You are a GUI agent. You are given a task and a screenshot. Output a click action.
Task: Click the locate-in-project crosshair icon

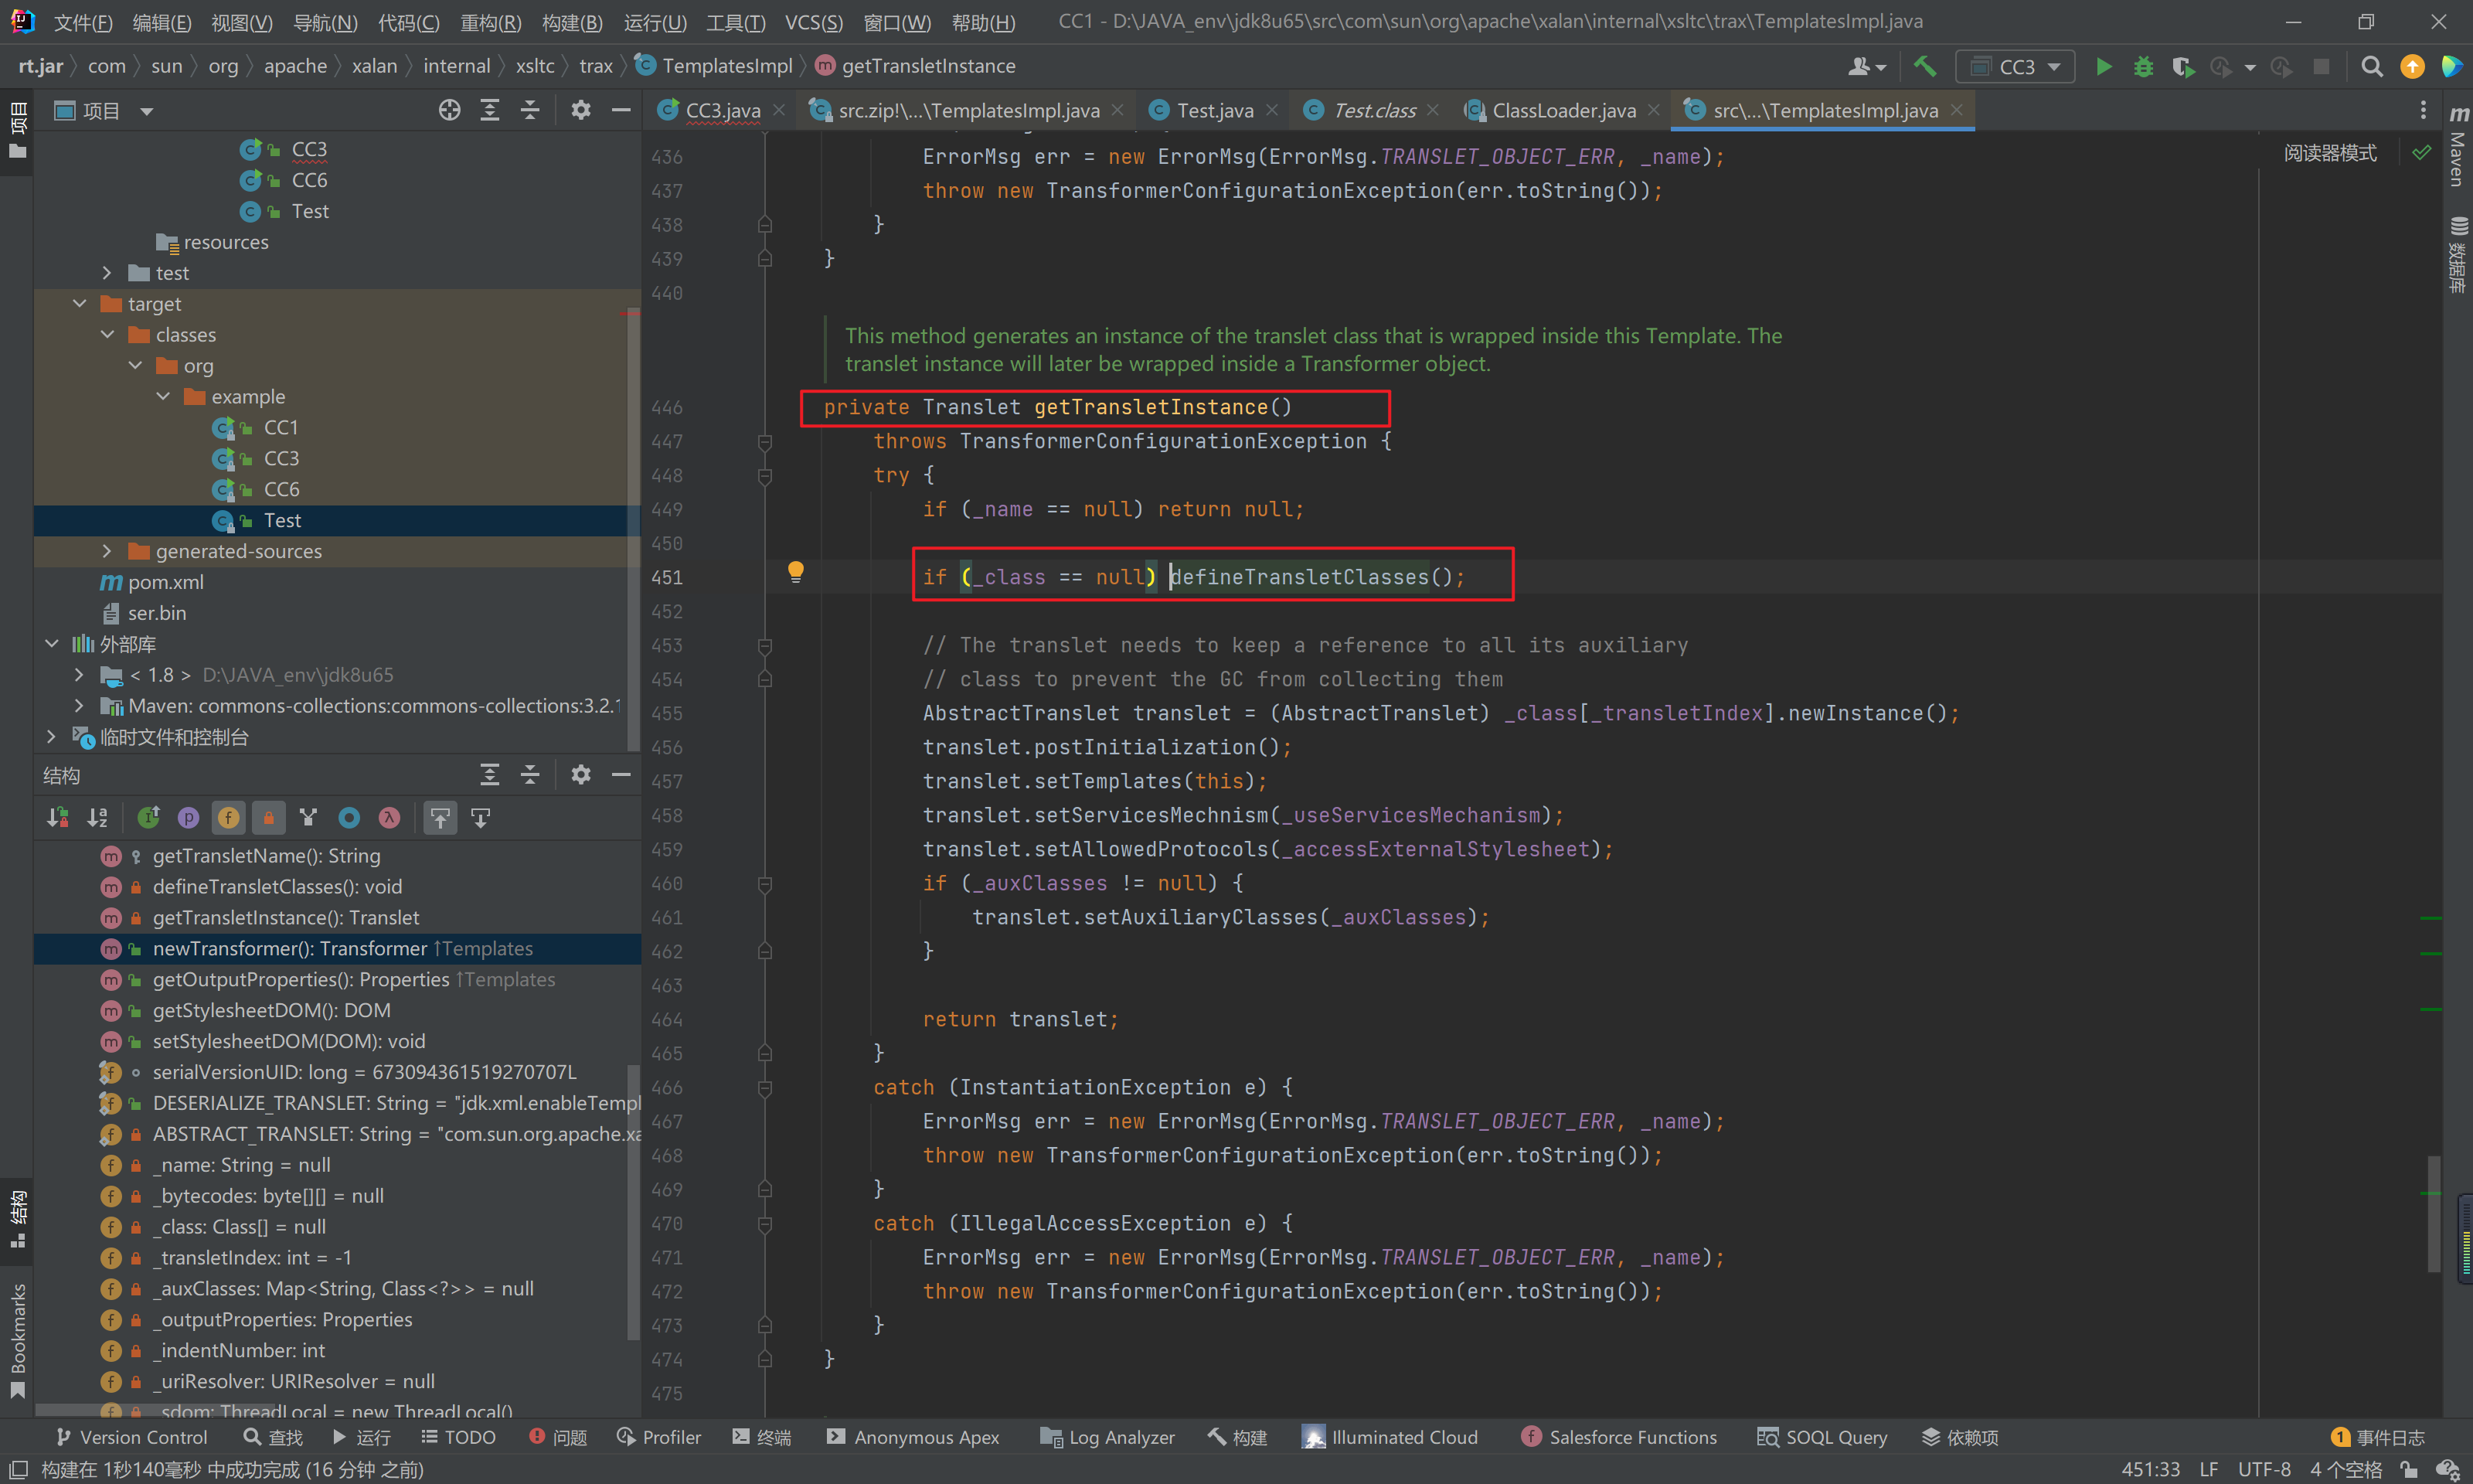tap(450, 111)
